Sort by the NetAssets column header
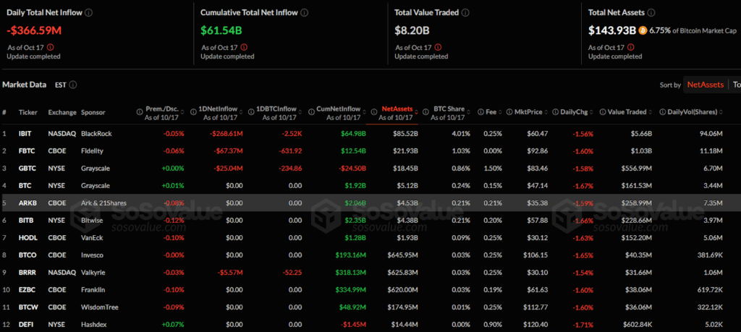Screen dimensions: 741x332 tap(398, 108)
